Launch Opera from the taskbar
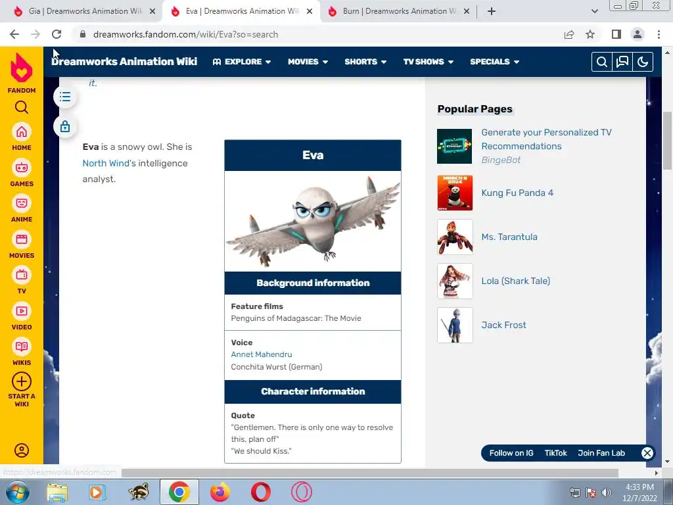Viewport: 673px width, 505px height. (260, 492)
